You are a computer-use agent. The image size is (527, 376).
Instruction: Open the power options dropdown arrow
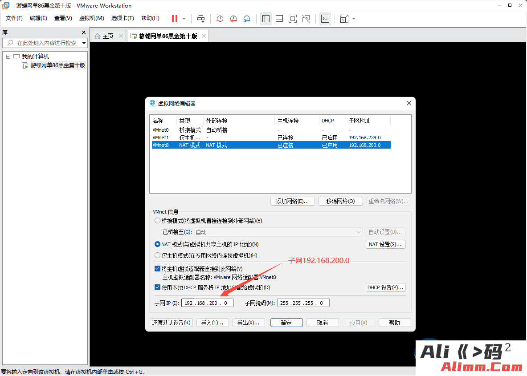[184, 19]
